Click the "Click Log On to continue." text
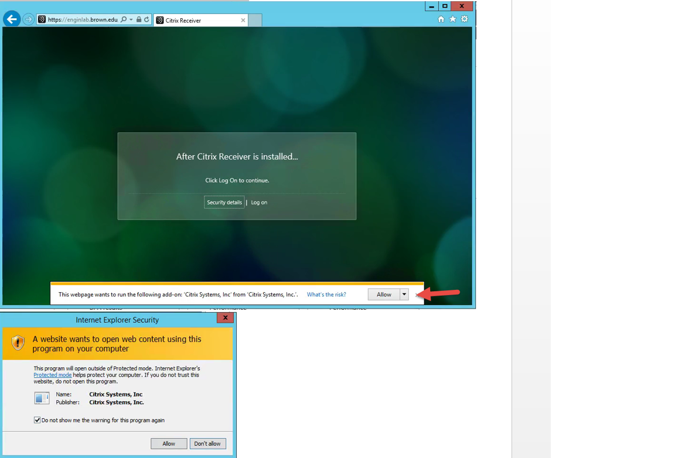 coord(237,180)
